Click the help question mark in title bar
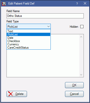90x103 pixels. click(x=77, y=4)
